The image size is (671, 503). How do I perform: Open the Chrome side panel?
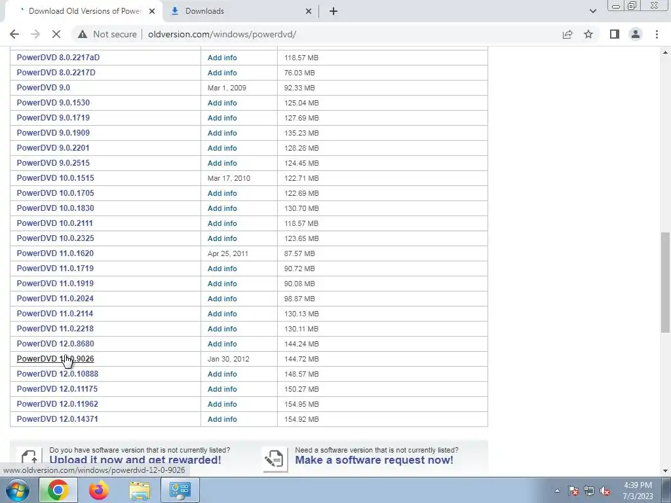[615, 34]
